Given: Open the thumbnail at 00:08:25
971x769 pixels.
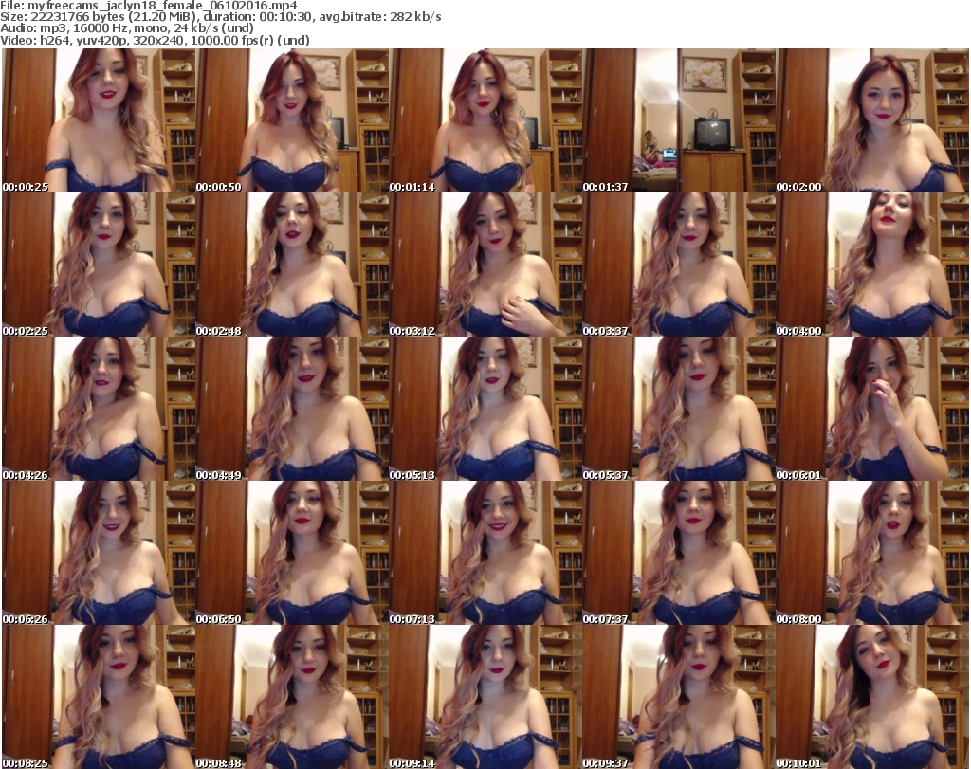Looking at the screenshot, I should coord(98,697).
